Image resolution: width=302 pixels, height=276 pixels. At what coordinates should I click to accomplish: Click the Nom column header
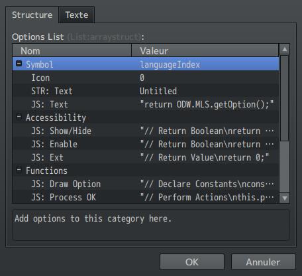coord(72,50)
